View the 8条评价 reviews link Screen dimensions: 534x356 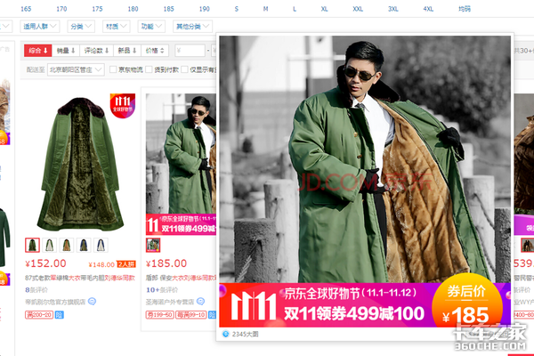point(36,290)
